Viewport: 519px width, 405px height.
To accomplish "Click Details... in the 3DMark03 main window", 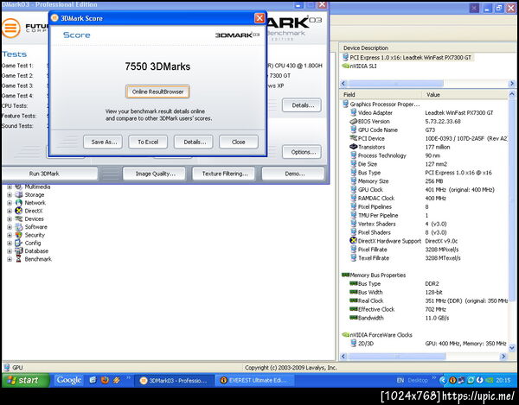I will coord(302,105).
